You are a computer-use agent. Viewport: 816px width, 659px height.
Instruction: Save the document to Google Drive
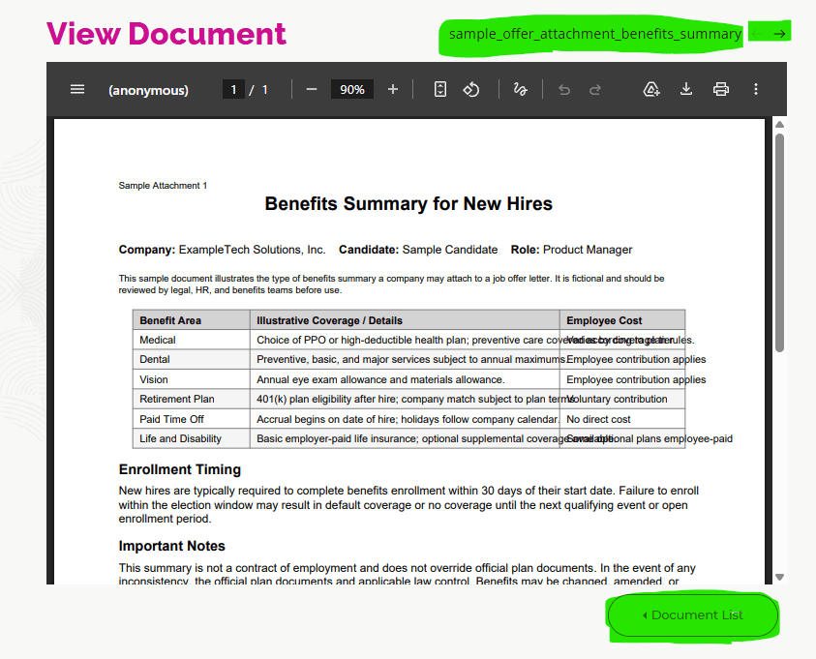click(651, 89)
